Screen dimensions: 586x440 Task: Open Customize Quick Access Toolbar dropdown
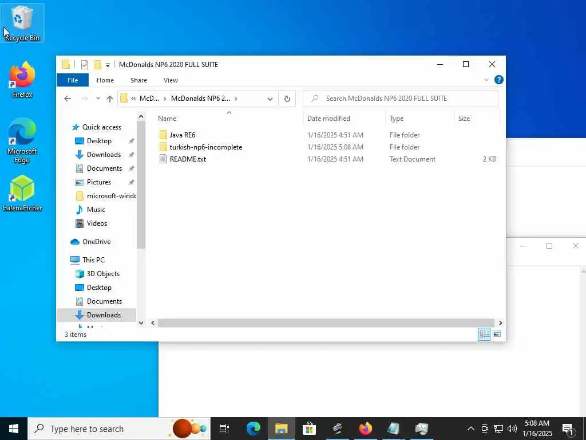tap(108, 65)
